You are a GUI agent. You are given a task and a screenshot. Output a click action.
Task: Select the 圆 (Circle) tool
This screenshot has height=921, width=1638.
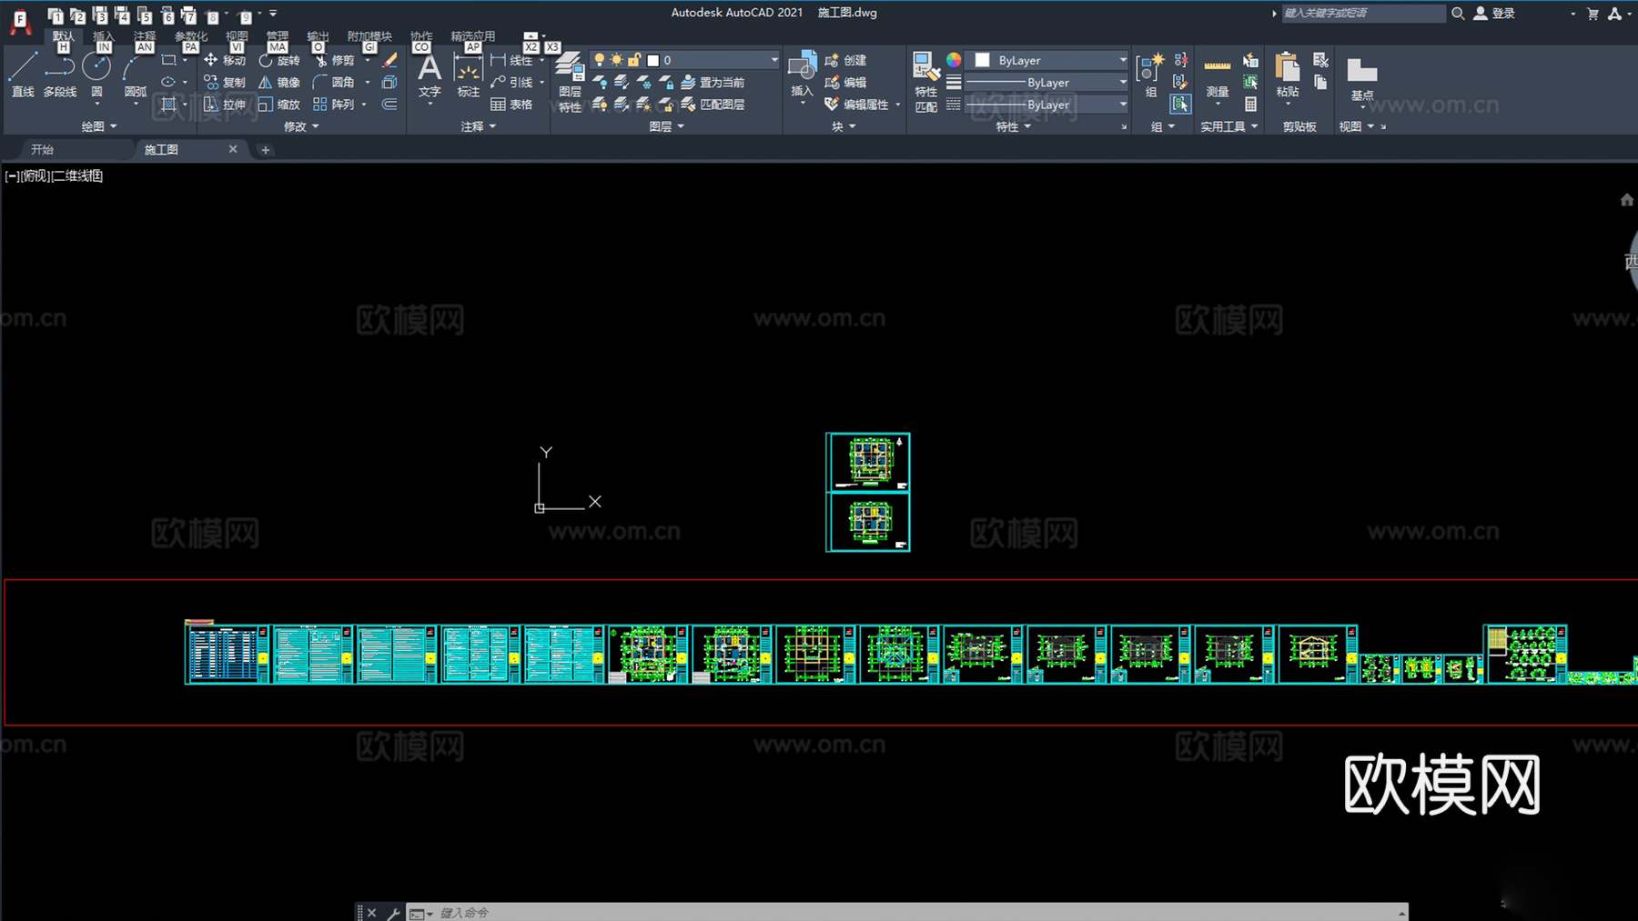pos(96,75)
